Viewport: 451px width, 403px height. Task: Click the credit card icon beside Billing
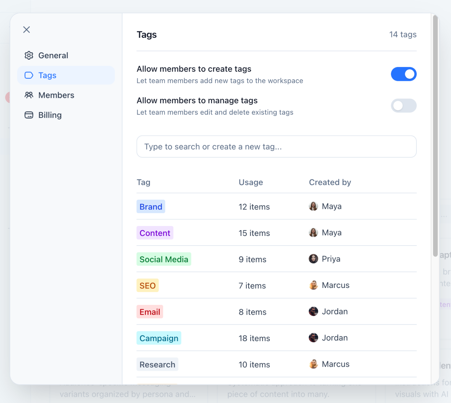pyautogui.click(x=29, y=115)
